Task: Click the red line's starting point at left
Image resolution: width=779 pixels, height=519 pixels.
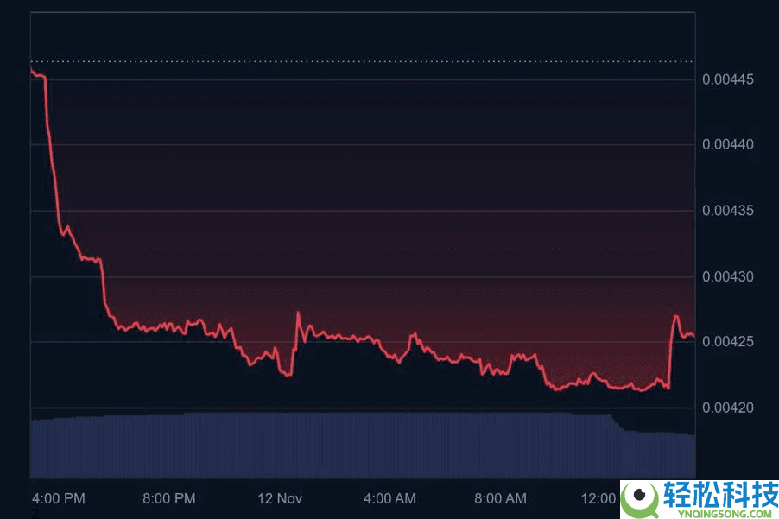Action: point(32,70)
